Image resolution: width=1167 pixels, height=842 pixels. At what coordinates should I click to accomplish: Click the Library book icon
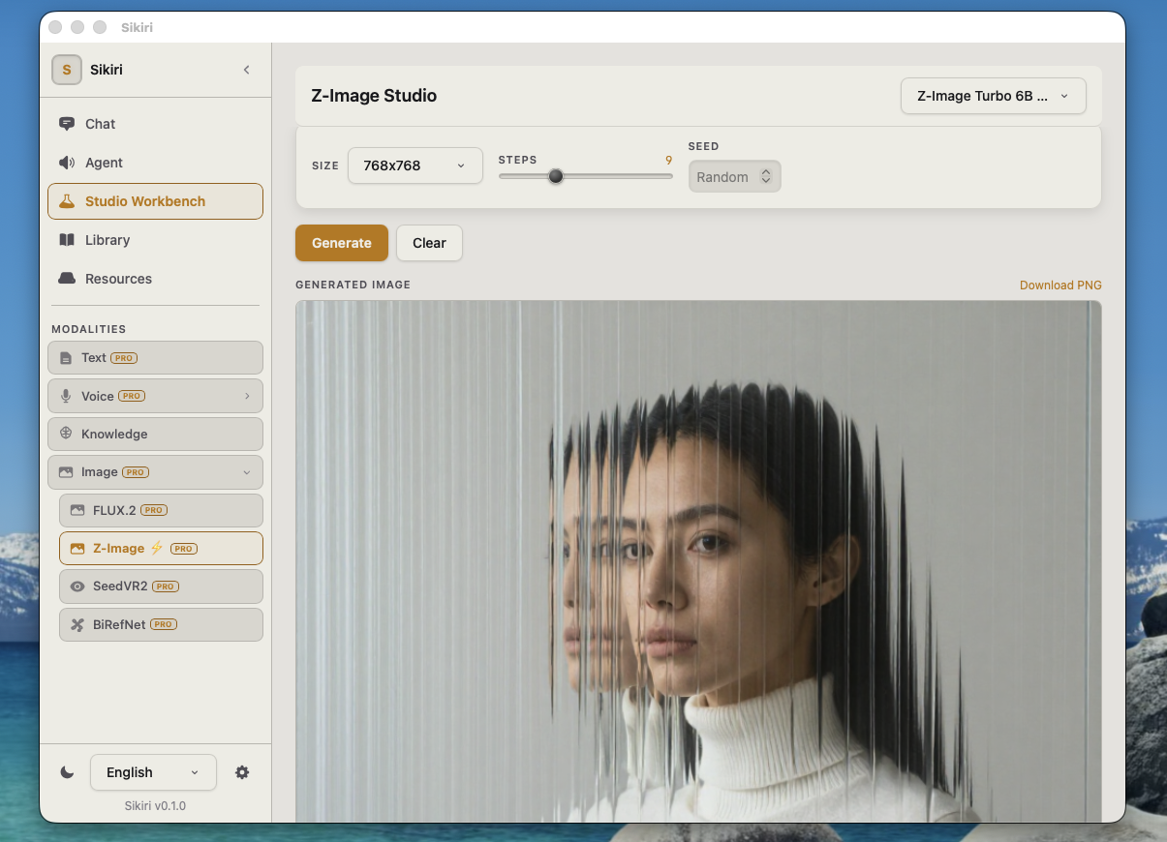click(x=67, y=240)
